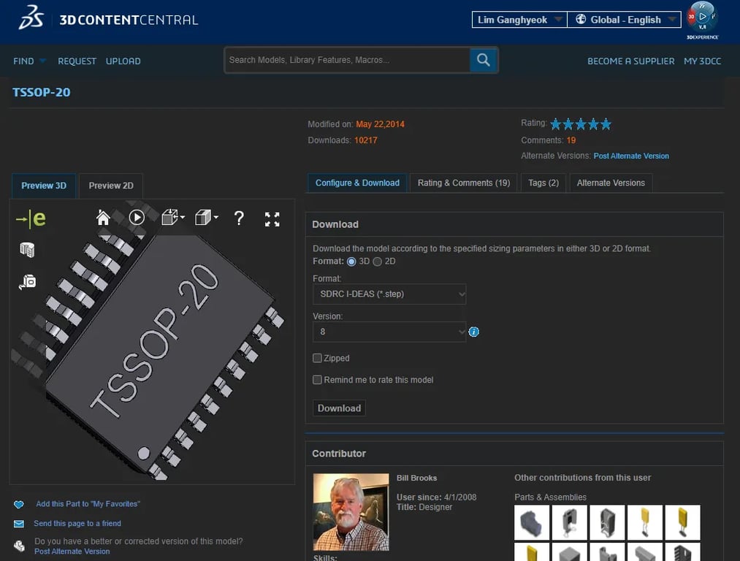
Task: Open the Version dropdown showing 8
Action: pos(389,332)
